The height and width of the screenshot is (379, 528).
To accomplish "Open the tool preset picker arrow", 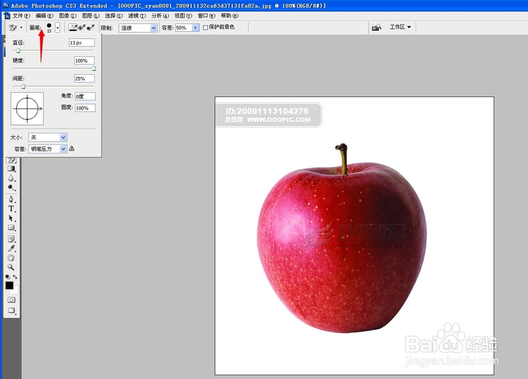I will pyautogui.click(x=21, y=27).
